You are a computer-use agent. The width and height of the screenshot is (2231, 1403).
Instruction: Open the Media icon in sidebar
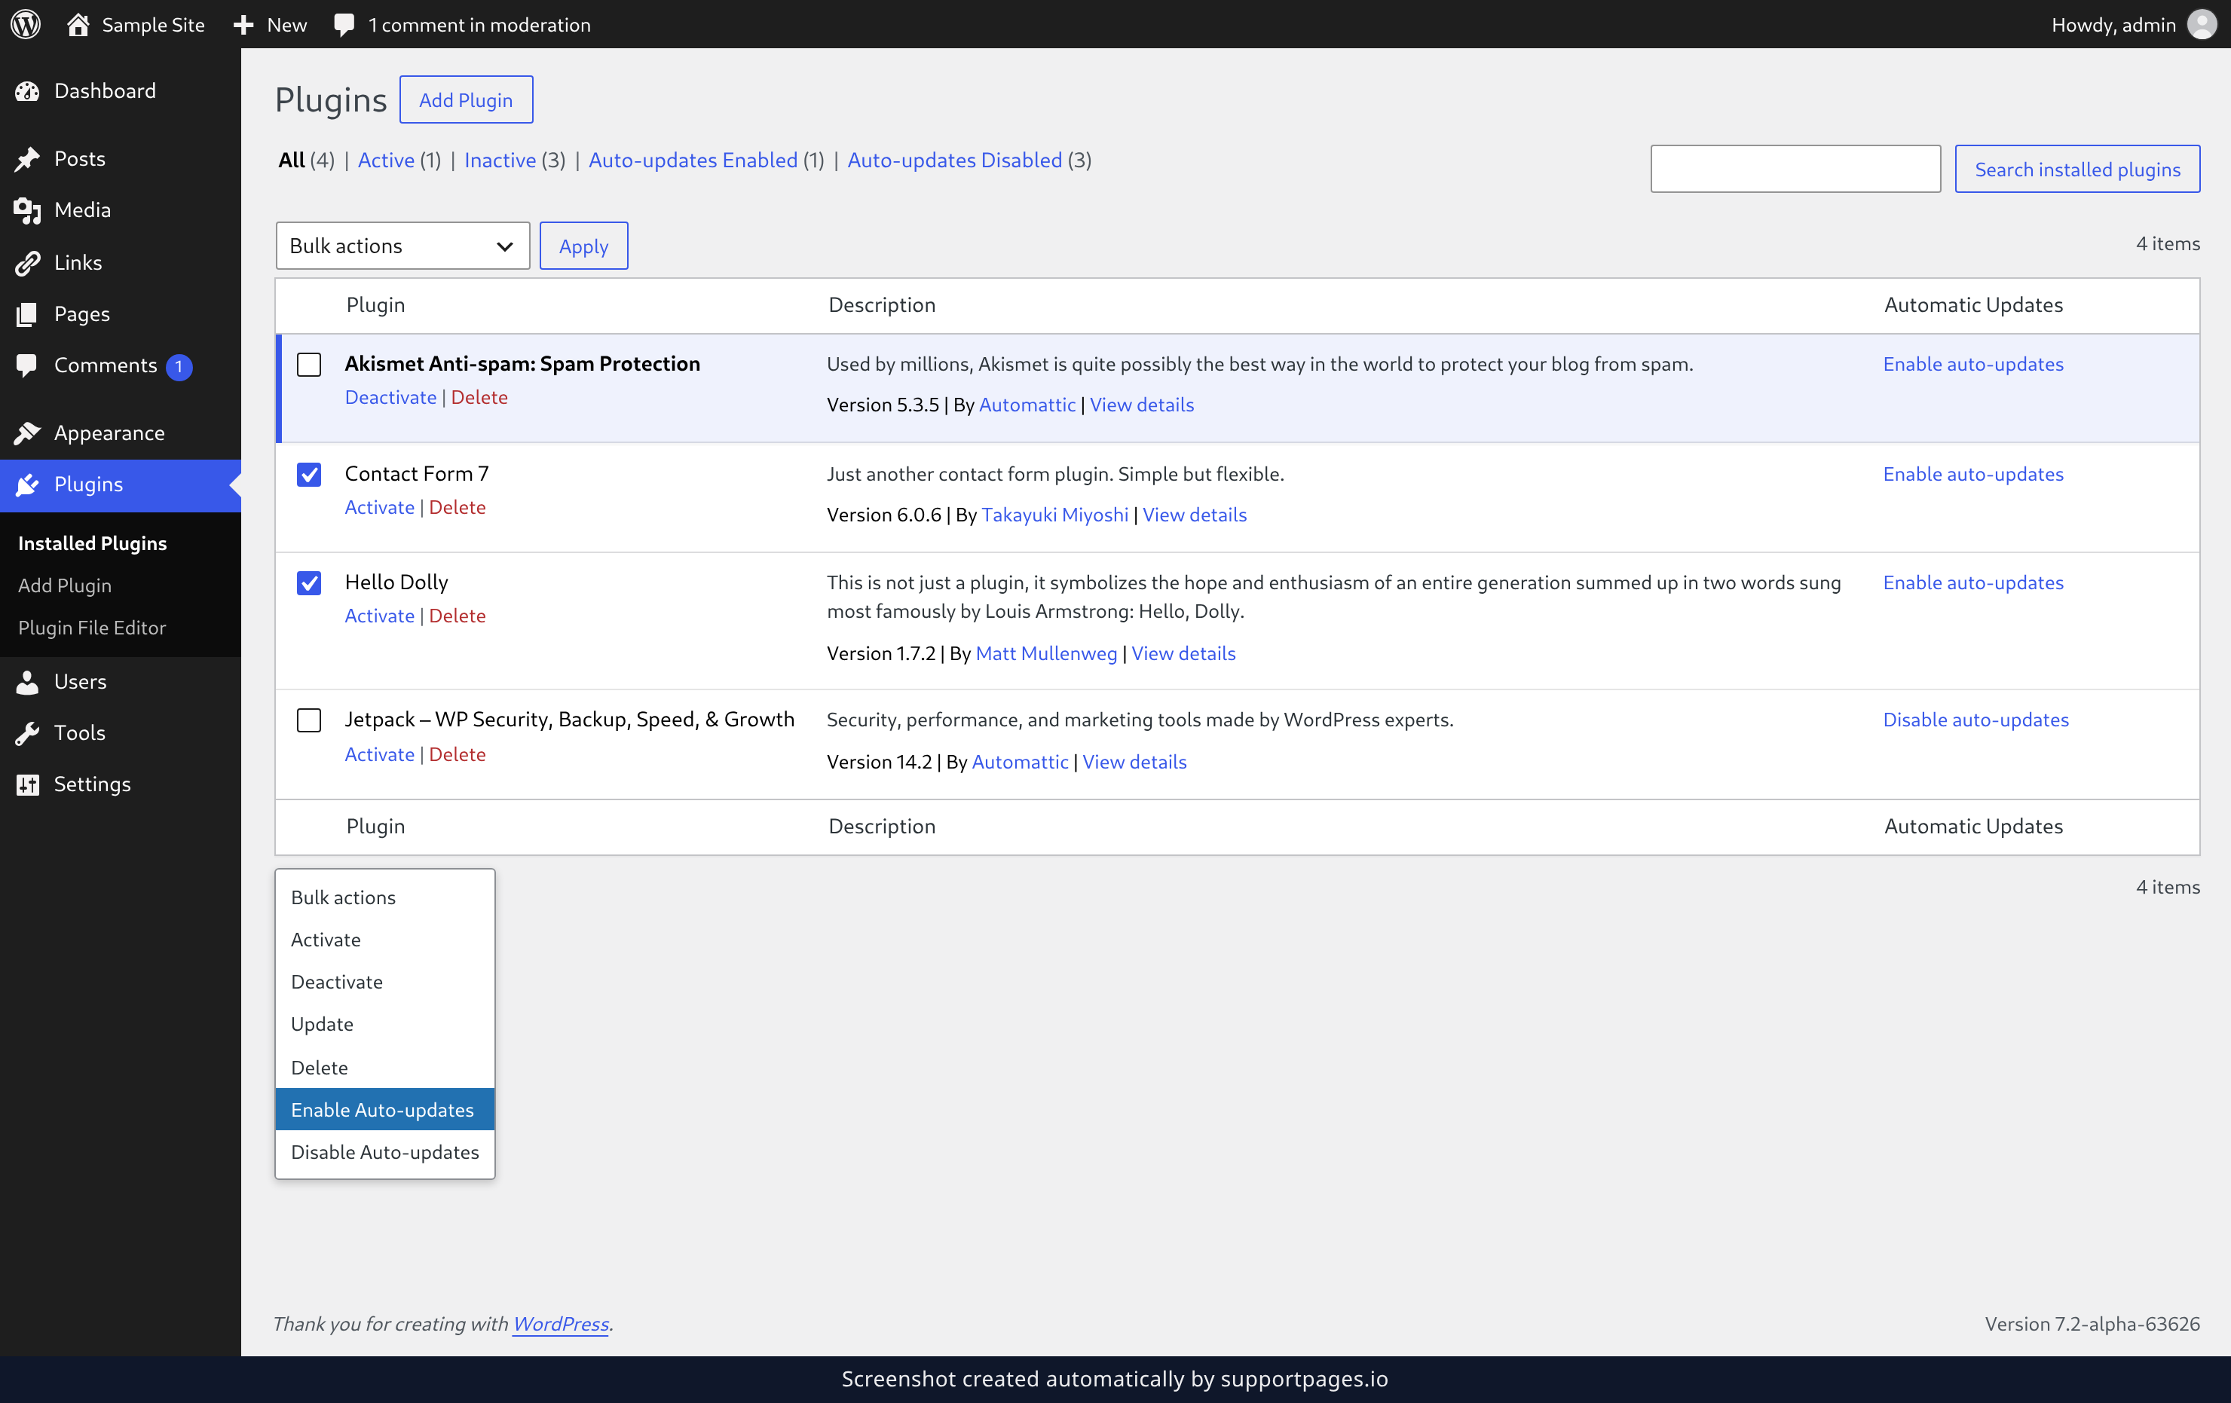pyautogui.click(x=28, y=211)
